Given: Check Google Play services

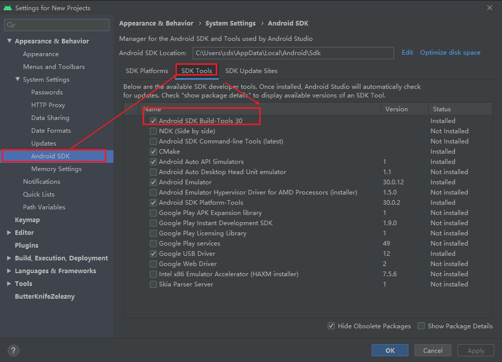Looking at the screenshot, I should (x=153, y=244).
